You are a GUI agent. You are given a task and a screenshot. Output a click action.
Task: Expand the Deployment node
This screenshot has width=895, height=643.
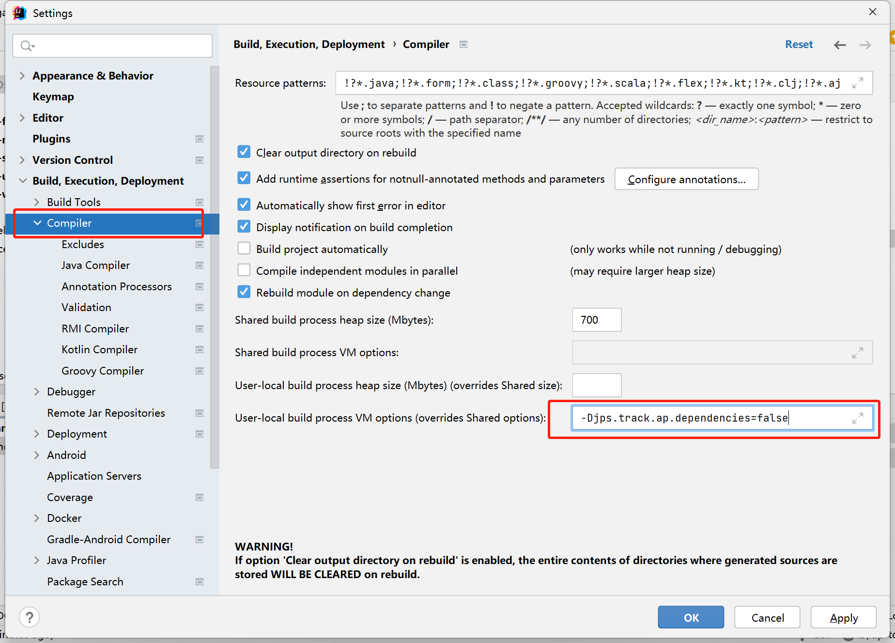coord(37,434)
